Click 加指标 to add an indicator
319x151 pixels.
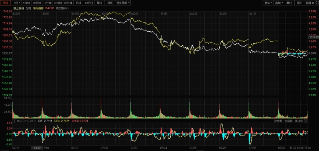pyautogui.click(x=288, y=121)
